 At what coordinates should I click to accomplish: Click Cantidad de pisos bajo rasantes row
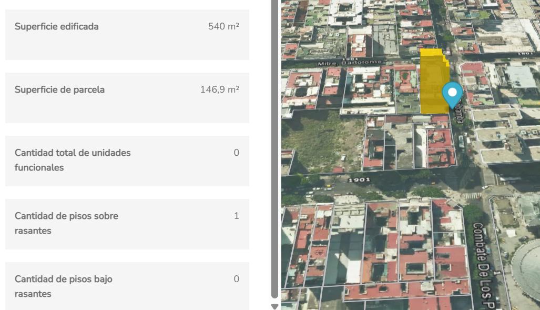127,286
